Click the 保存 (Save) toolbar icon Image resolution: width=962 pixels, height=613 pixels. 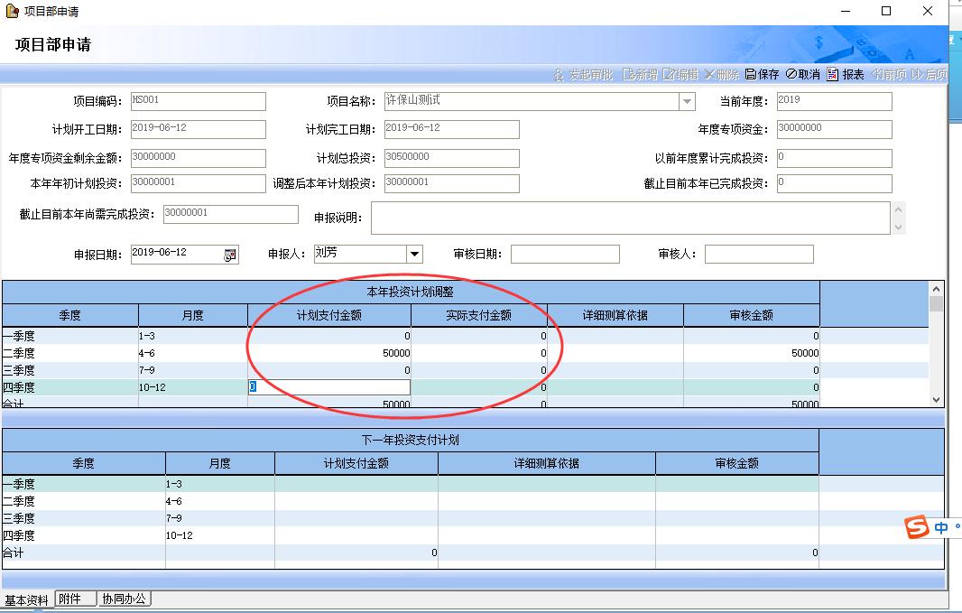click(x=762, y=74)
